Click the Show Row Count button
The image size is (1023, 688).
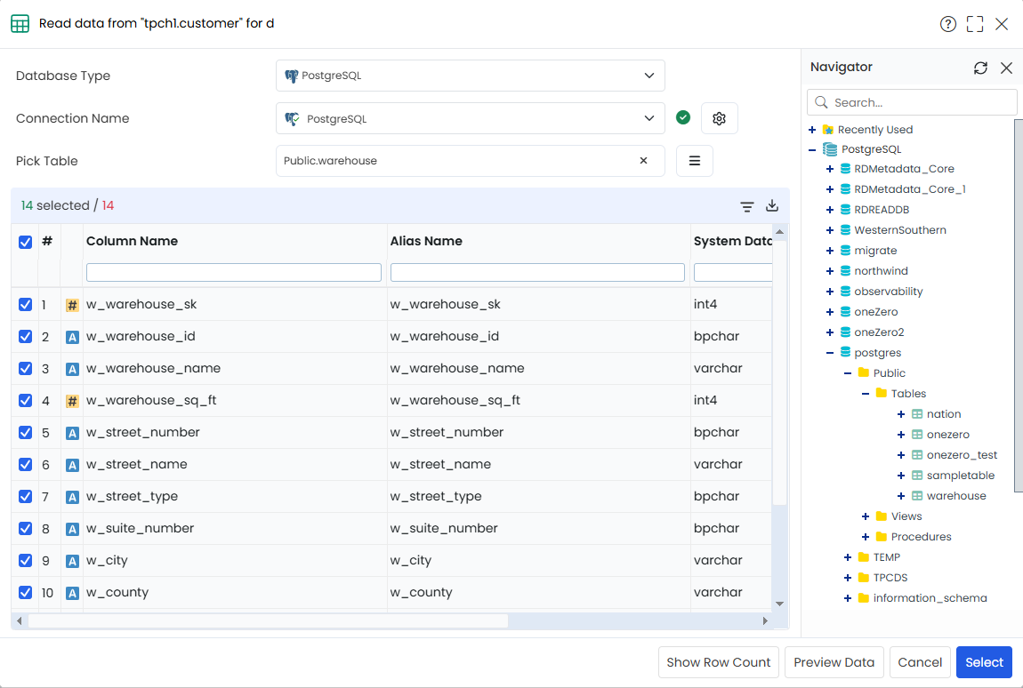[x=718, y=662]
